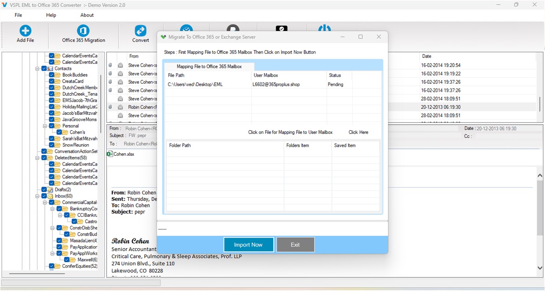Click the Exit button
The image size is (545, 291).
pyautogui.click(x=295, y=244)
